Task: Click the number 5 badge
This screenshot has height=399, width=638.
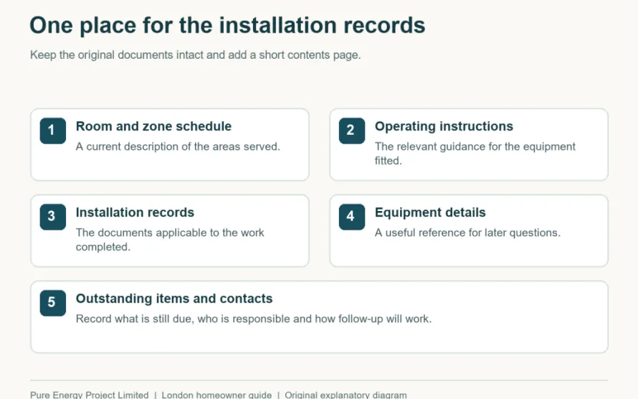Action: click(x=53, y=303)
